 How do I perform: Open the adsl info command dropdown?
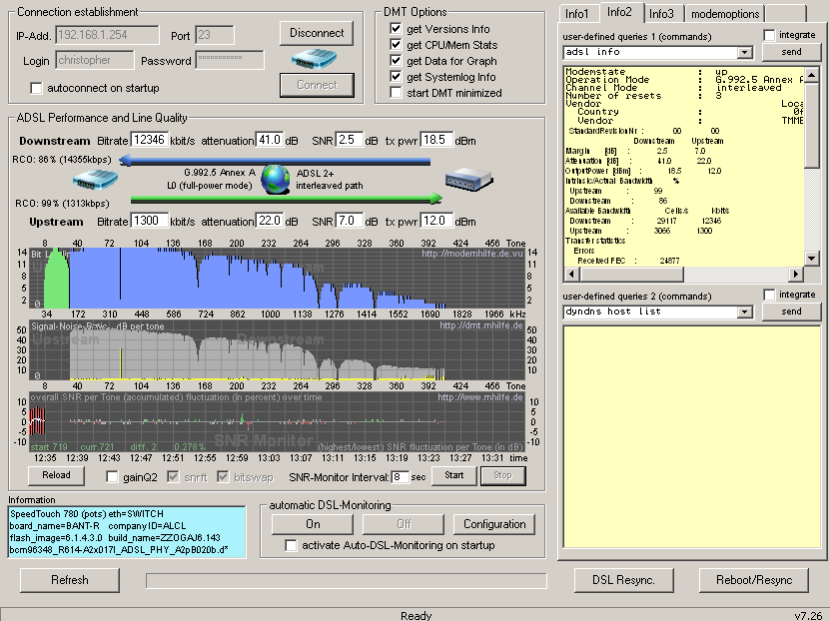pyautogui.click(x=744, y=51)
